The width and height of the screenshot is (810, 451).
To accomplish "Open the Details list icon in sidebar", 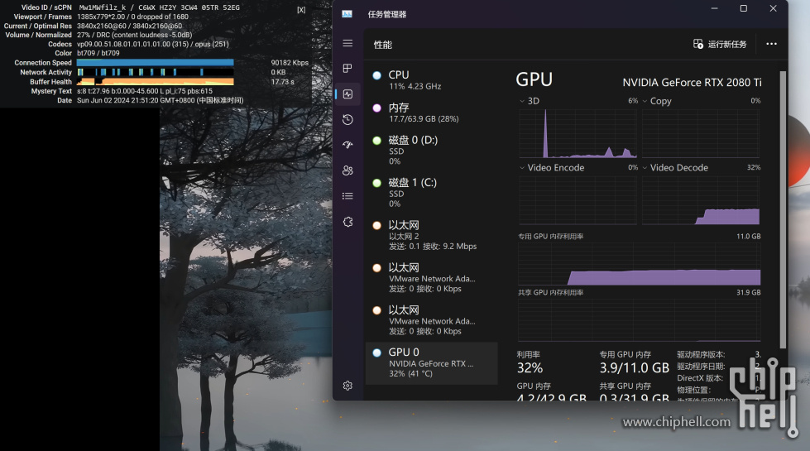I will (x=347, y=196).
